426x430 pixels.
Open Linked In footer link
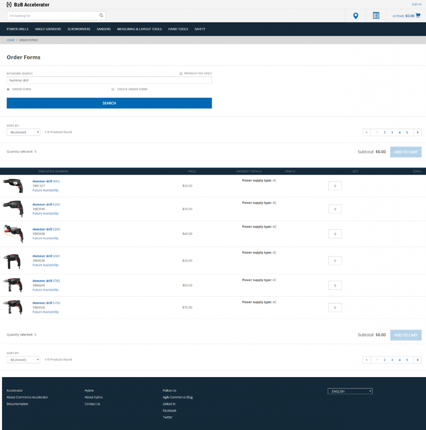pyautogui.click(x=169, y=404)
